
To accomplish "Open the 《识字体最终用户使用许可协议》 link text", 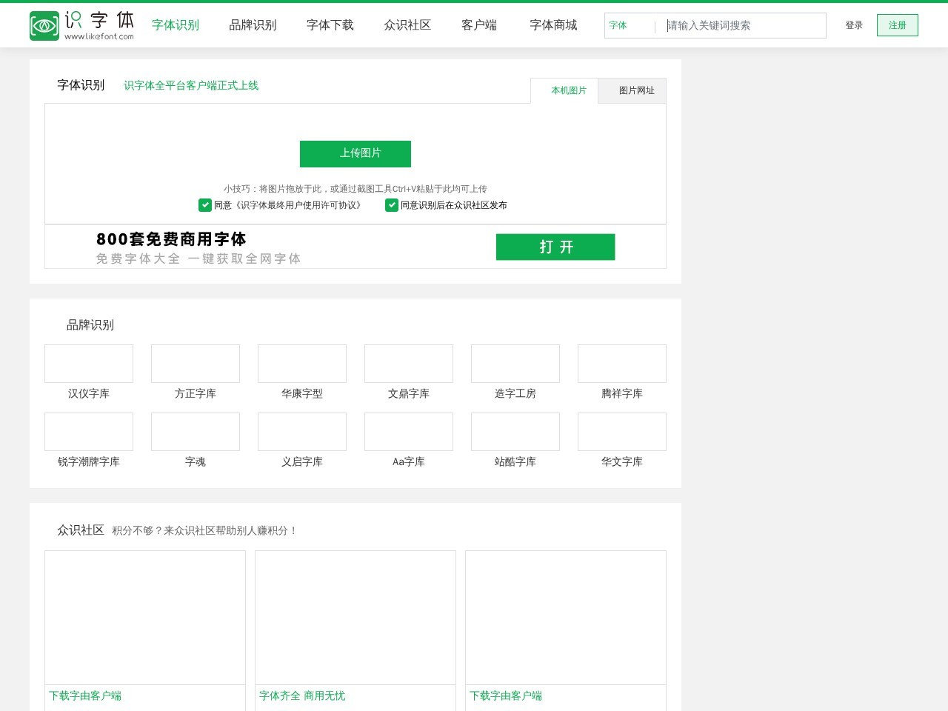I will 298,205.
